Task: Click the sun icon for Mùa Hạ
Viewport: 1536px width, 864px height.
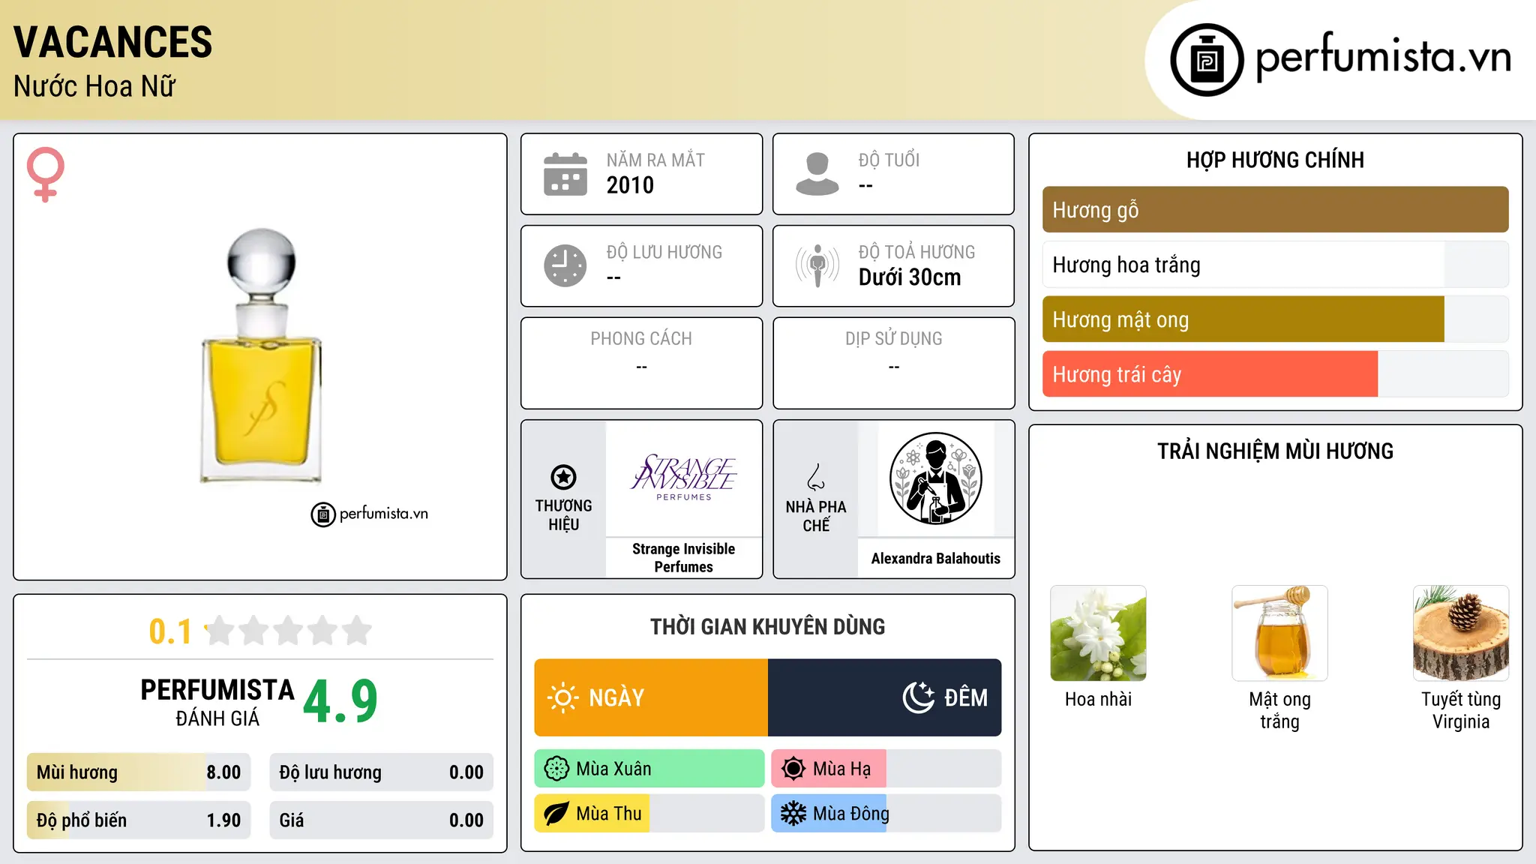Action: 793,769
